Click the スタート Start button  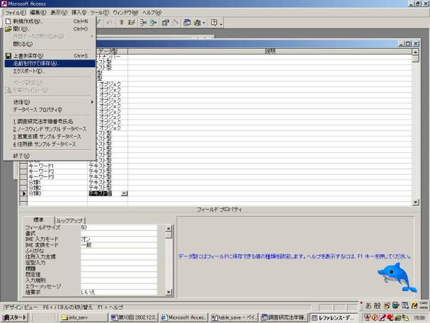tap(15, 317)
